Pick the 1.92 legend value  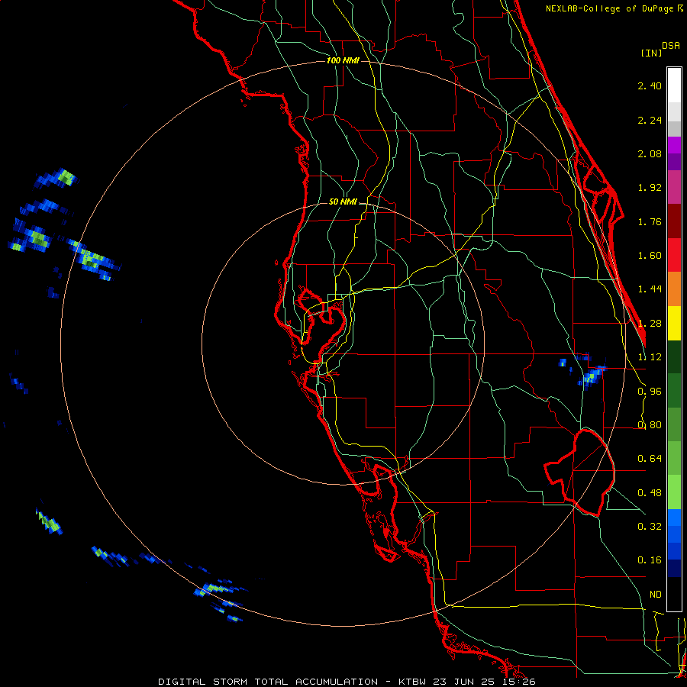(650, 188)
